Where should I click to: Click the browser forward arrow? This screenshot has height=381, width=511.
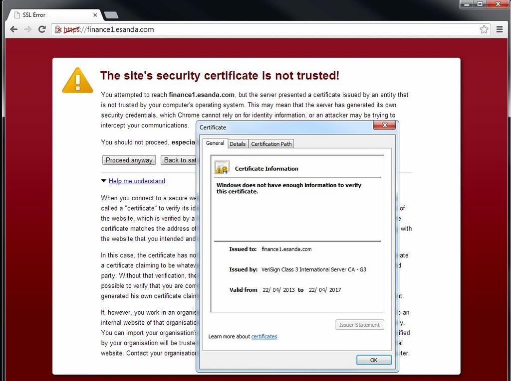point(28,29)
